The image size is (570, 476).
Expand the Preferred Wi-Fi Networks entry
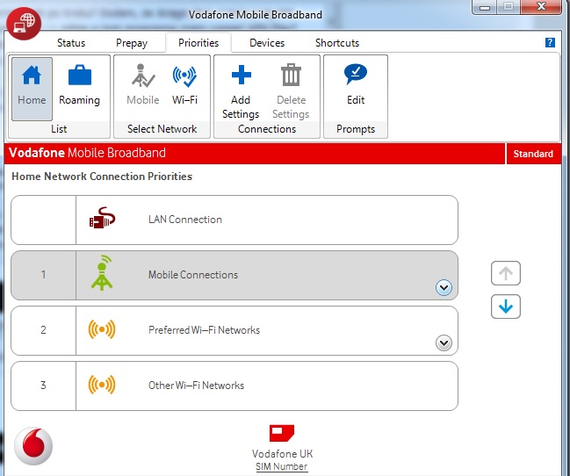pyautogui.click(x=444, y=343)
